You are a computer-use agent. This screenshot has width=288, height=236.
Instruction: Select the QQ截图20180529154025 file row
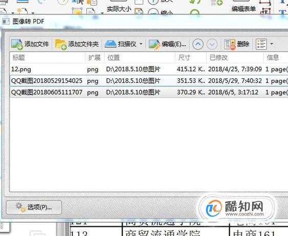pyautogui.click(x=149, y=81)
